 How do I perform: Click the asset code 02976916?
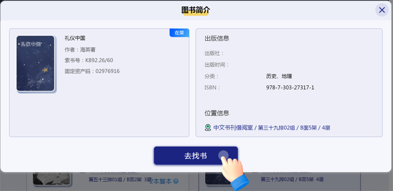click(x=92, y=71)
